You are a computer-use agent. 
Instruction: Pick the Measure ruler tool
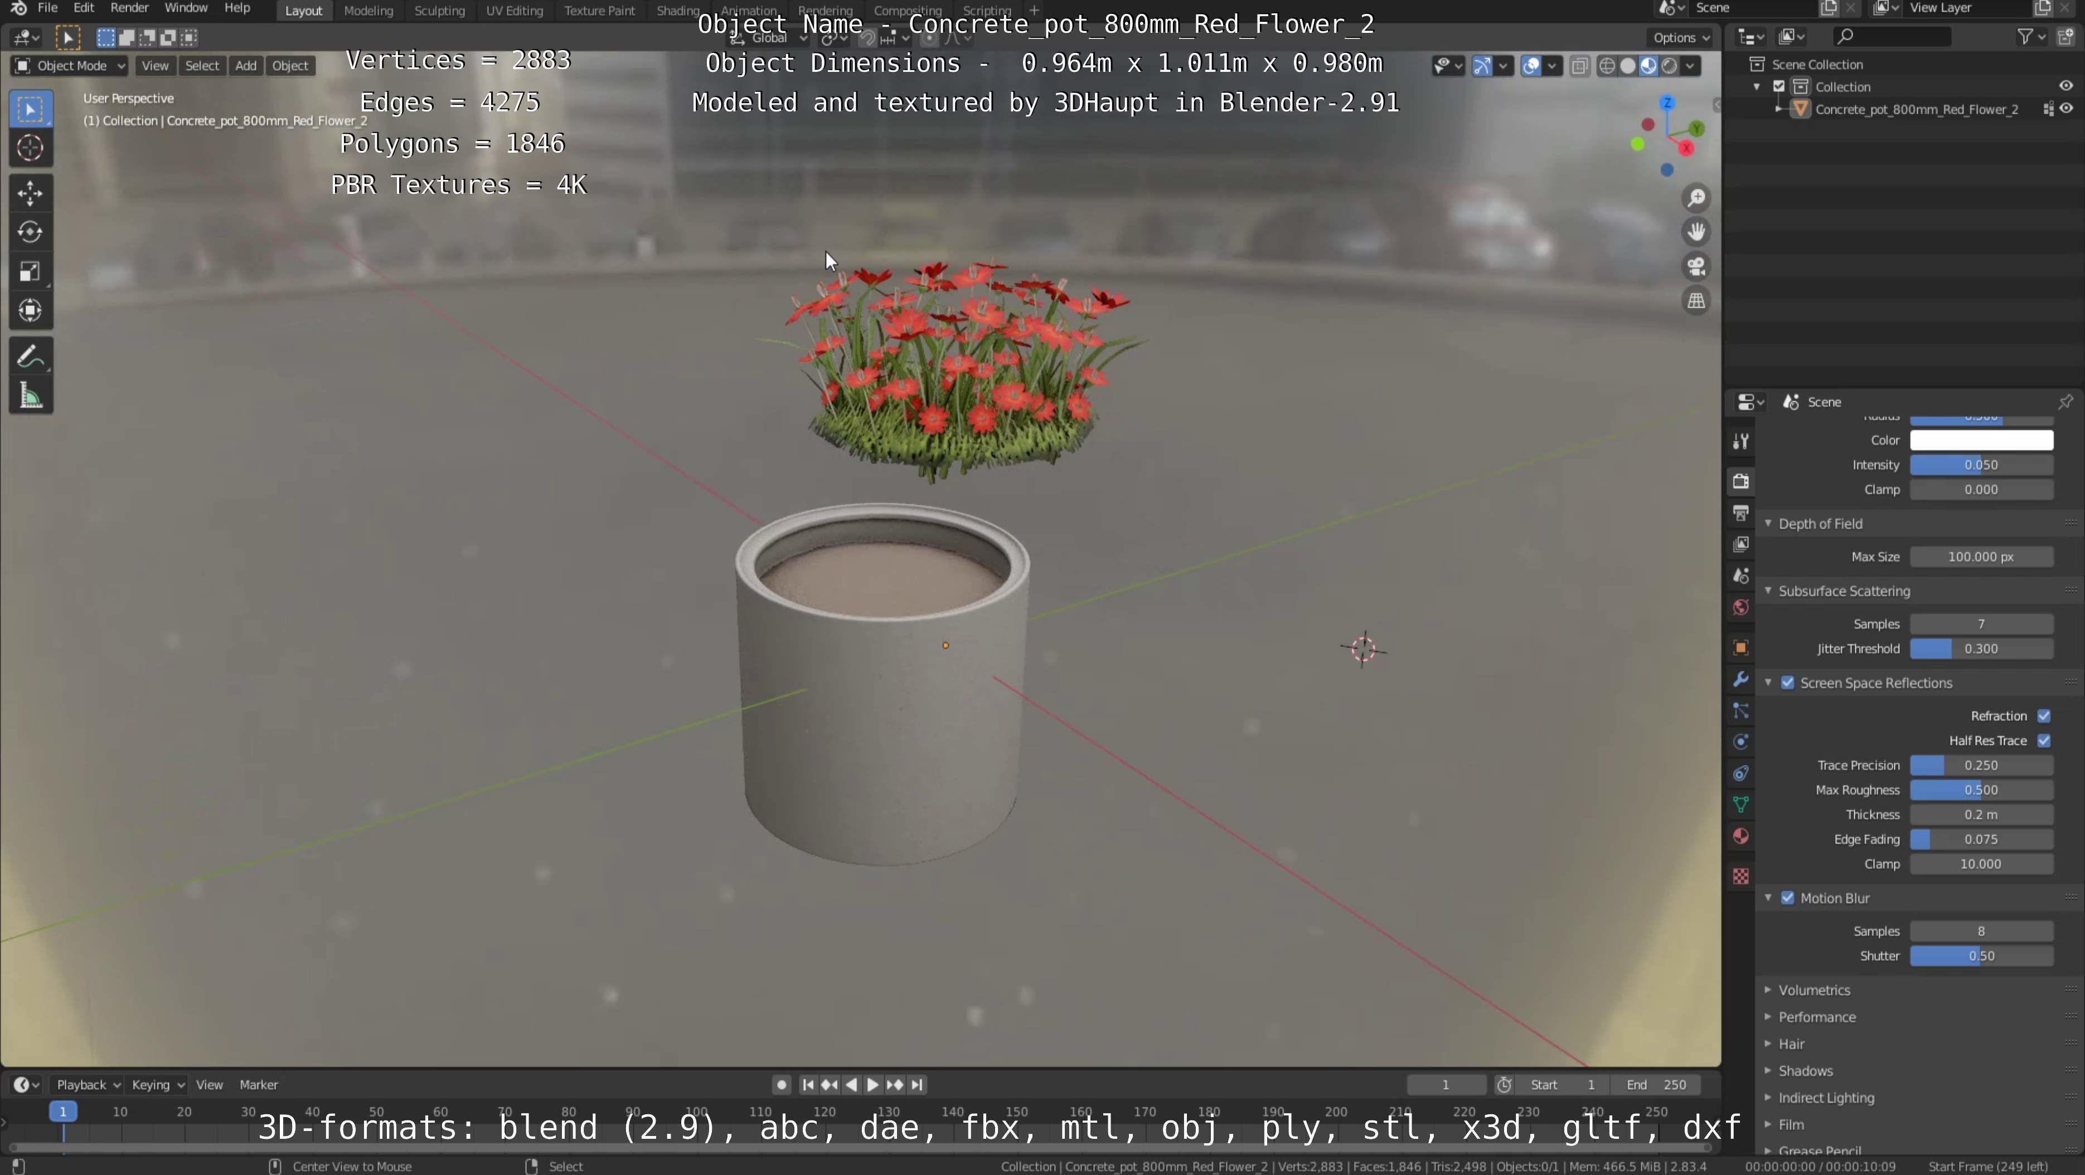click(x=30, y=396)
